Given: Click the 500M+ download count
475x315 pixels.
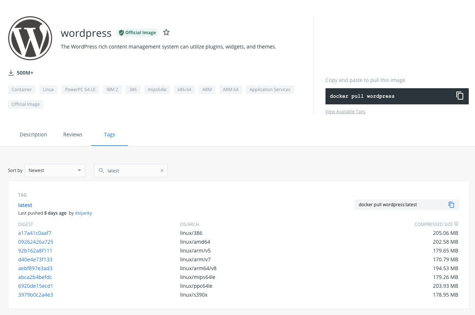Looking at the screenshot, I should [x=25, y=73].
